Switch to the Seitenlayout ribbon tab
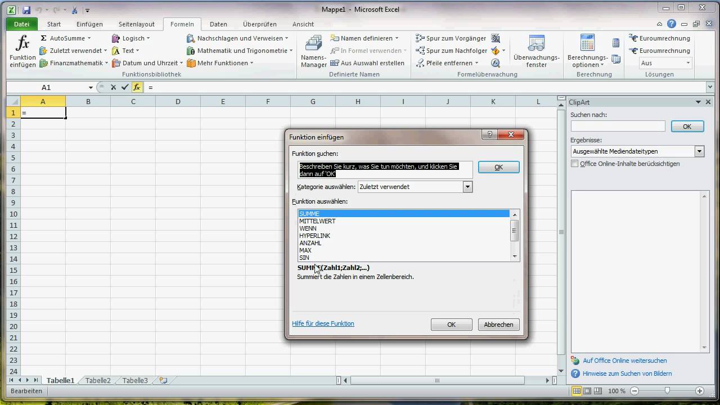 point(136,24)
